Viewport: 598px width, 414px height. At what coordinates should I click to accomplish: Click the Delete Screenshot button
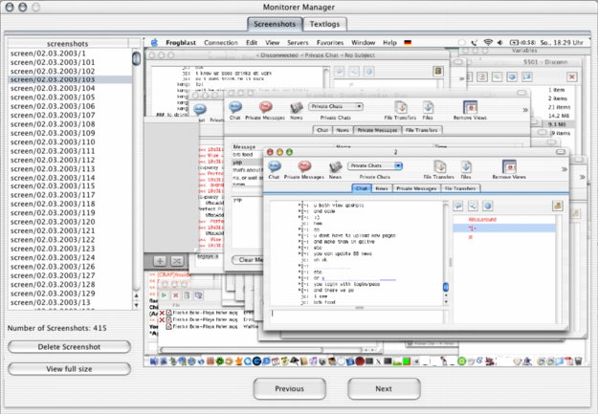tap(69, 347)
